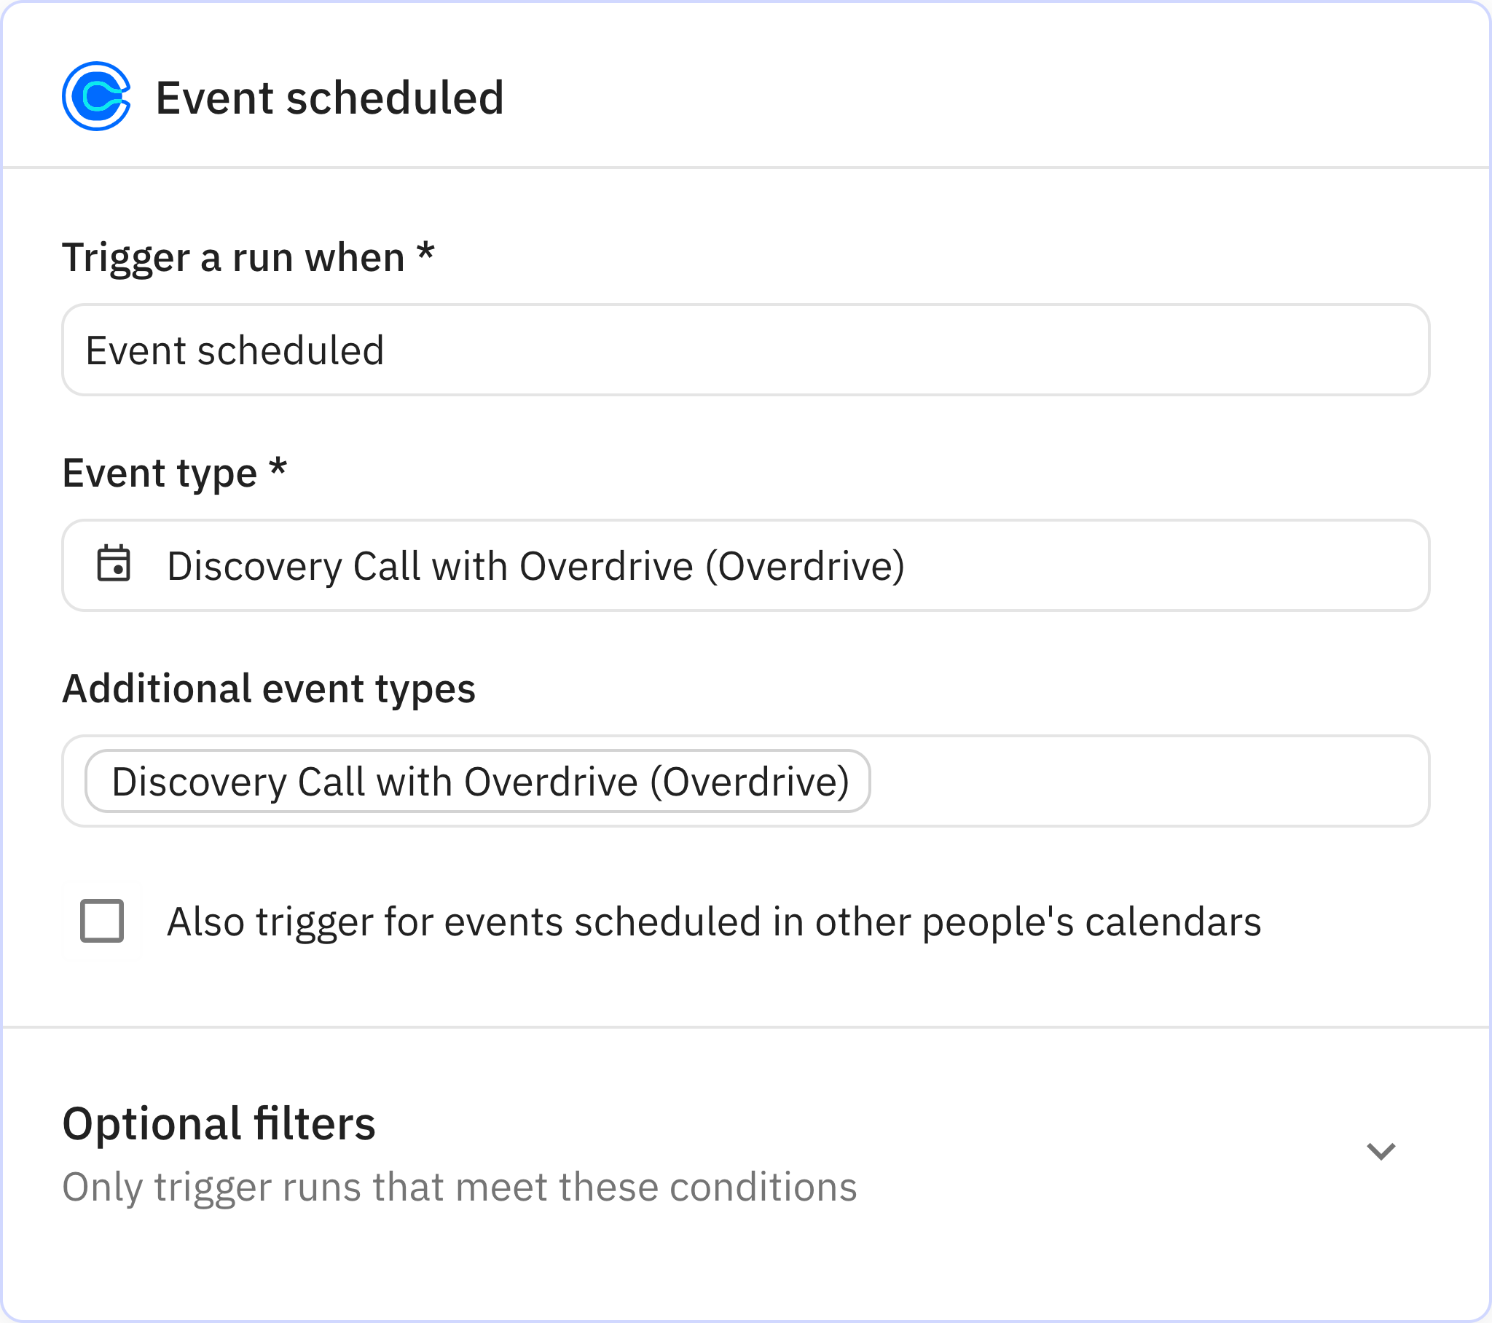Click the Additional event types label
The height and width of the screenshot is (1323, 1492).
click(x=269, y=687)
